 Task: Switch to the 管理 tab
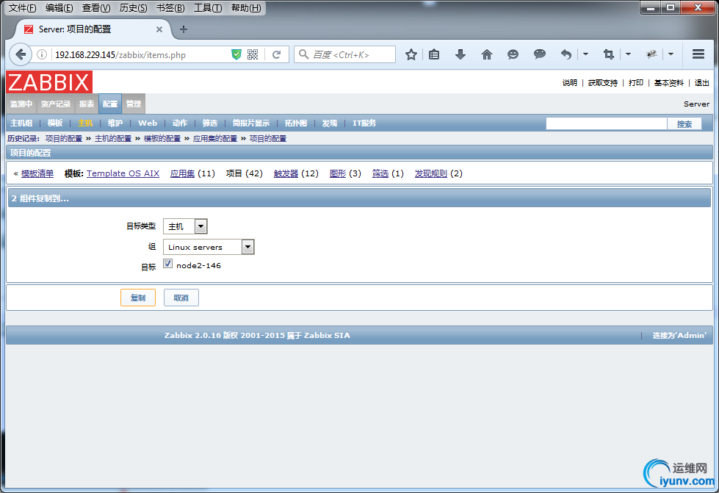pos(134,104)
